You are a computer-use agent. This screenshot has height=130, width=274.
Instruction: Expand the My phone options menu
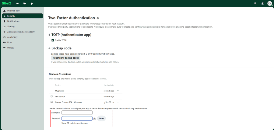tap(118, 91)
